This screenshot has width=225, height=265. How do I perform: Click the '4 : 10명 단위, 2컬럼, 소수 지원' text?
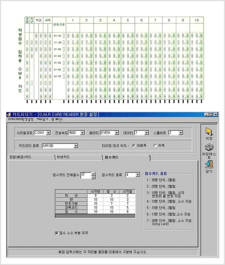(169, 201)
